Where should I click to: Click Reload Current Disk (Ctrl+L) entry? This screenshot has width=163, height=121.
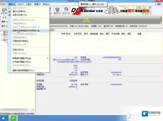23,70
